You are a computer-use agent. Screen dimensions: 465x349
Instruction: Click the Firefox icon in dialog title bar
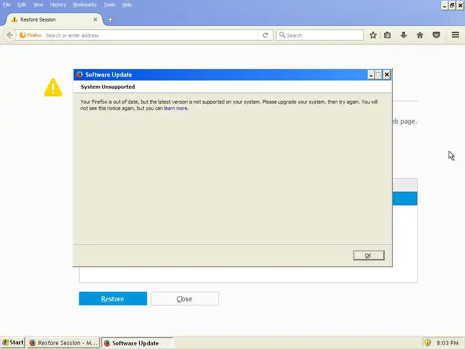79,75
